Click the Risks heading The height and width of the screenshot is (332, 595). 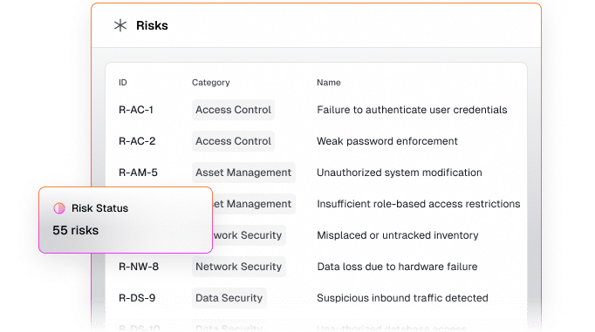pyautogui.click(x=152, y=25)
